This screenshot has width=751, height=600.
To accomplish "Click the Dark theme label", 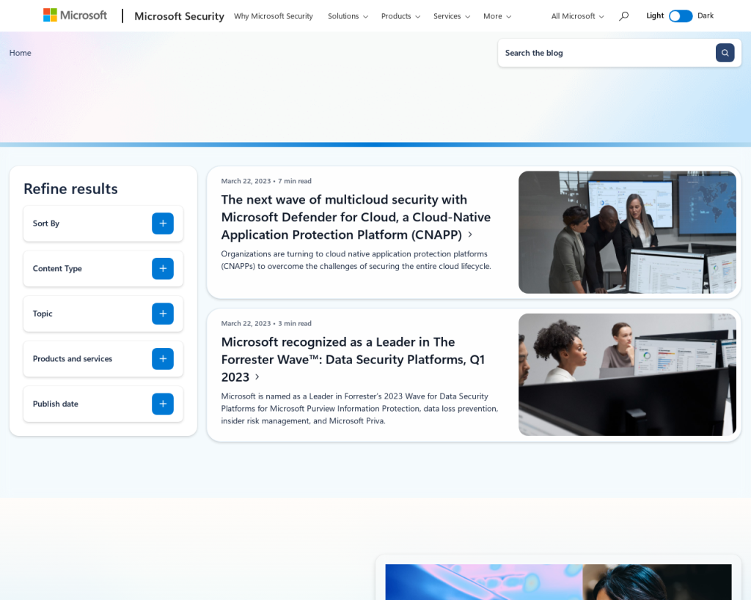I will (x=706, y=16).
